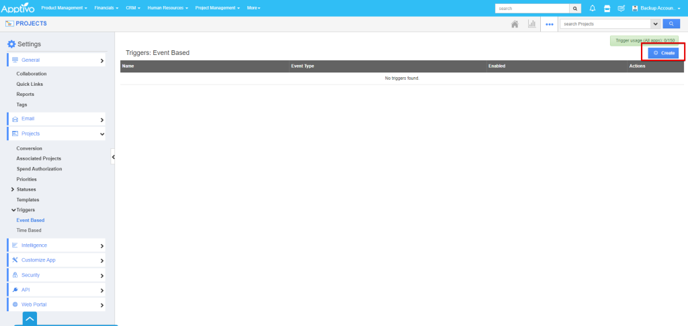Image resolution: width=688 pixels, height=326 pixels.
Task: Expand the Statuses tree item
Action: pyautogui.click(x=13, y=189)
